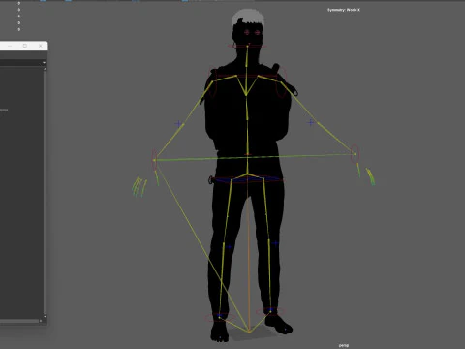
Task: Click the floating panel's horizontal scroll-right arrow
Action: (41, 321)
